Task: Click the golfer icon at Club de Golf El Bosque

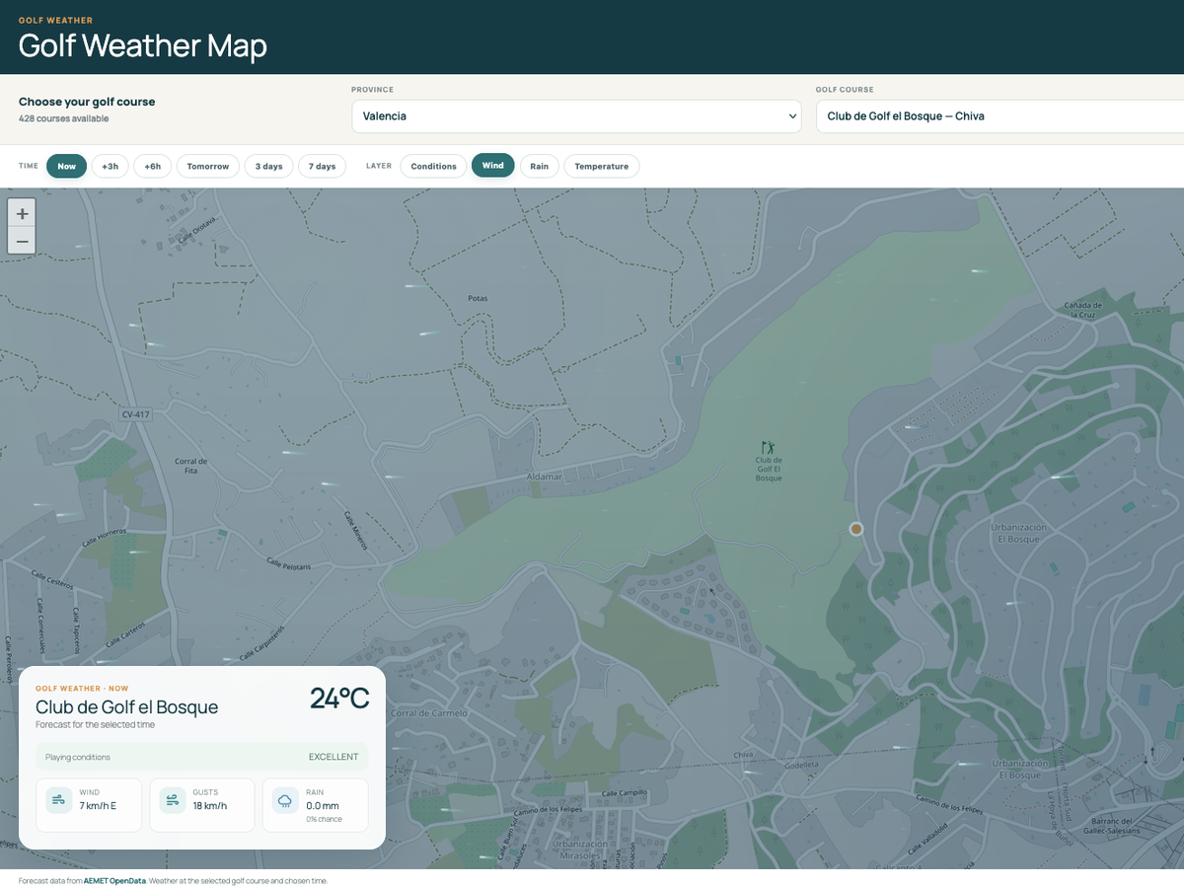Action: (x=768, y=447)
